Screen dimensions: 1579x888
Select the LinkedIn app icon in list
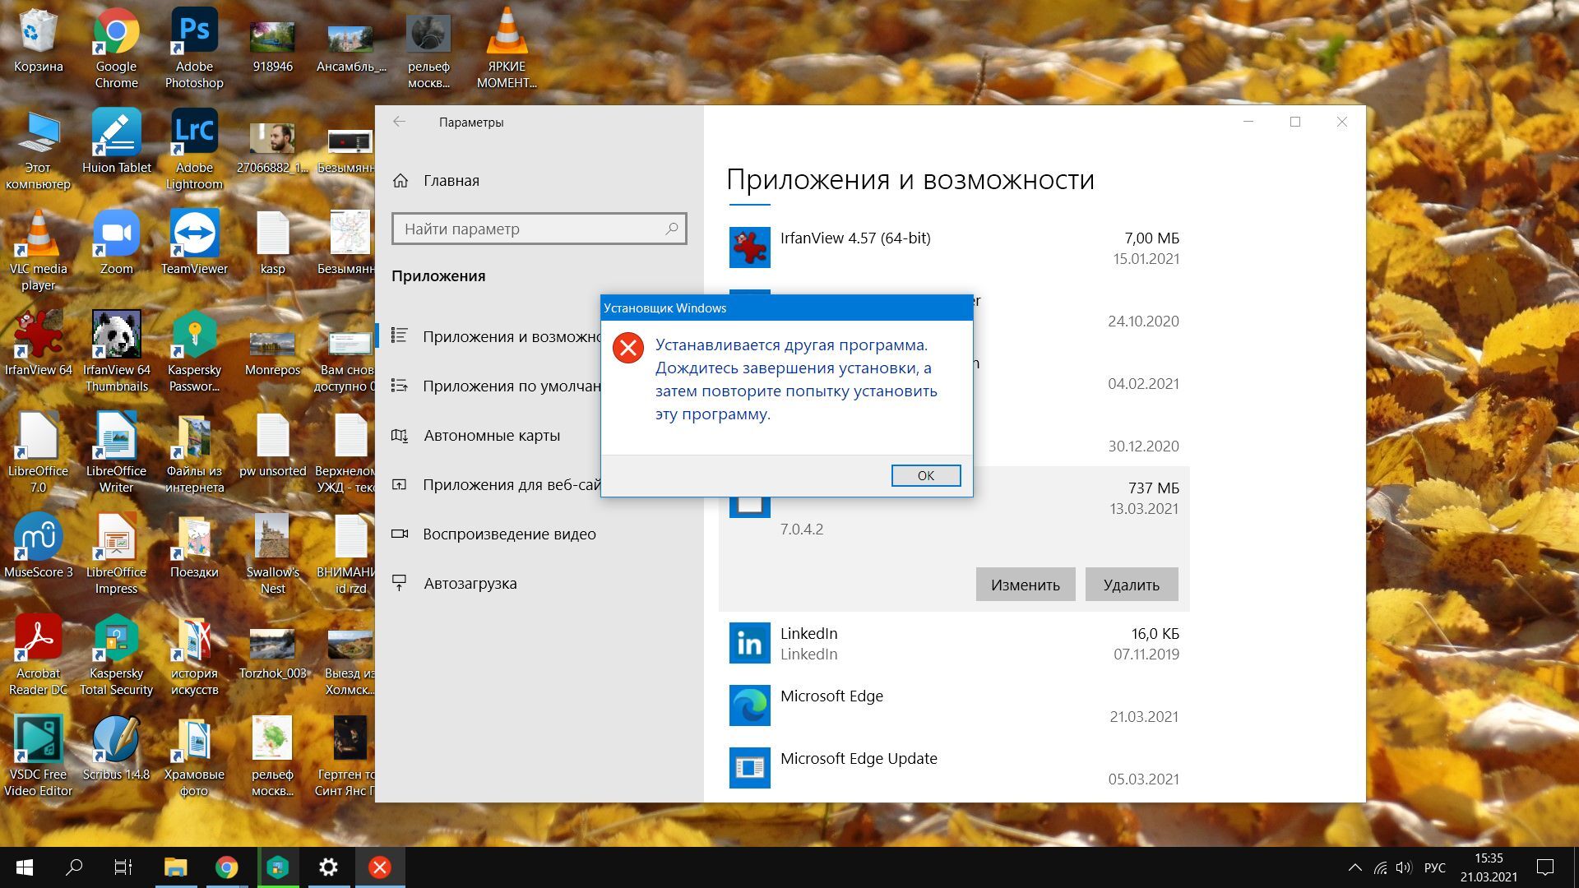749,643
